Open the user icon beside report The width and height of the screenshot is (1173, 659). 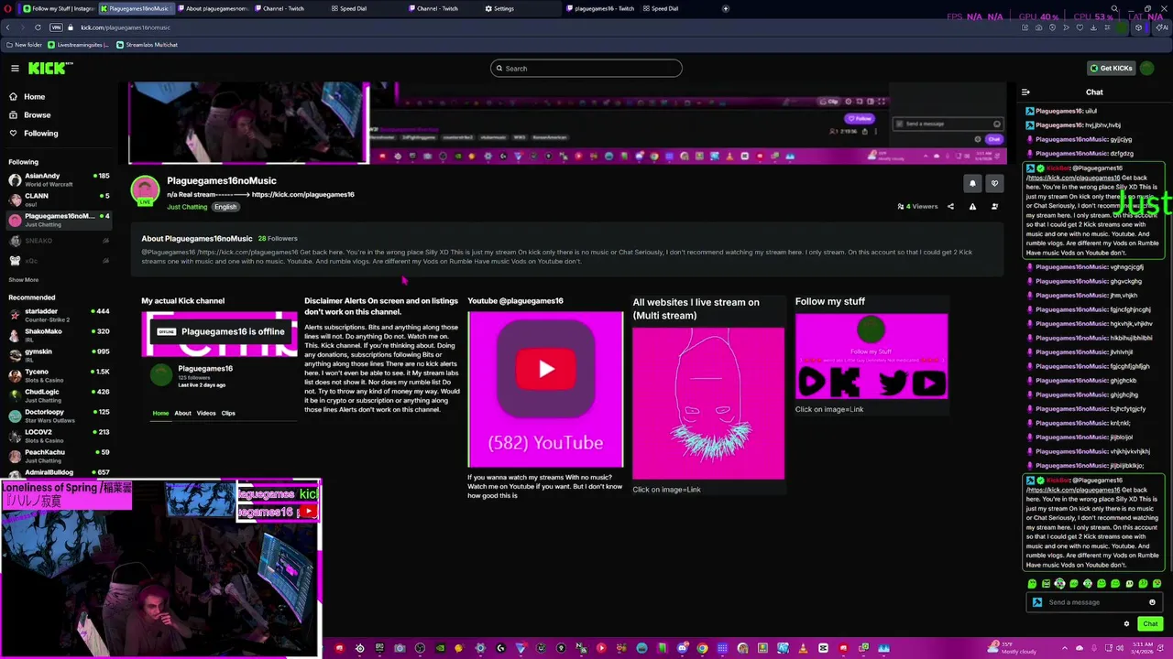[x=995, y=207]
